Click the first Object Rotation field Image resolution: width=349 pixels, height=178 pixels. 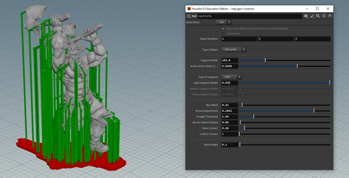pos(239,39)
